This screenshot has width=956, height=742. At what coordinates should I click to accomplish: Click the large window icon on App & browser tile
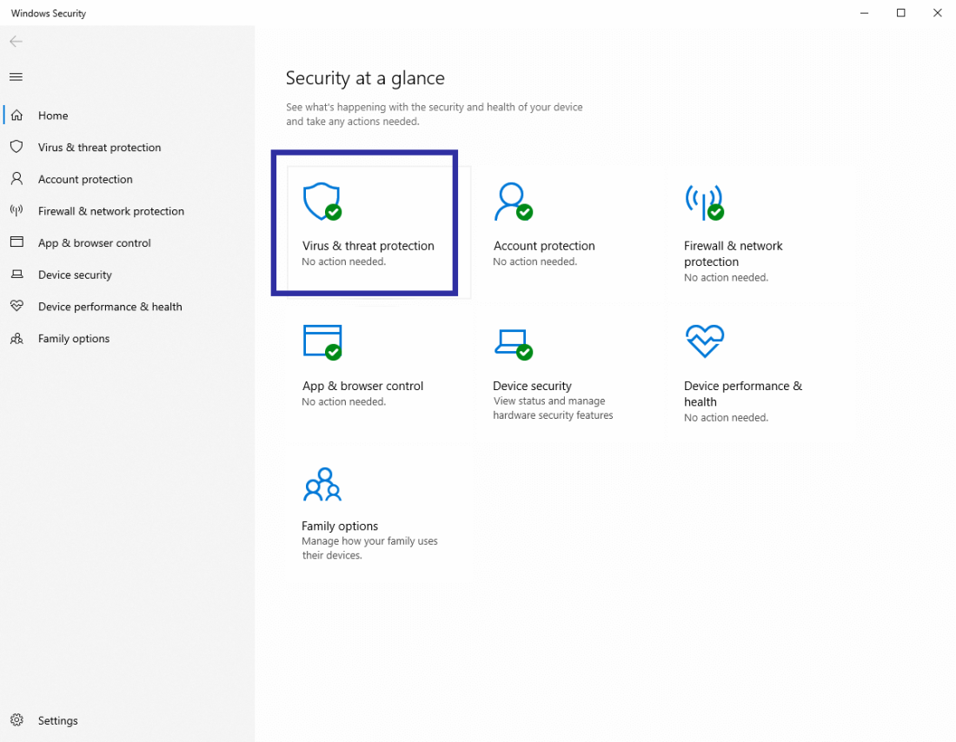(322, 342)
